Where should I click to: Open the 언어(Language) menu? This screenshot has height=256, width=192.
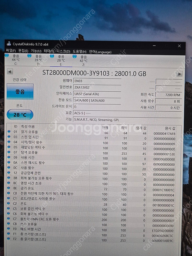coord(100,52)
